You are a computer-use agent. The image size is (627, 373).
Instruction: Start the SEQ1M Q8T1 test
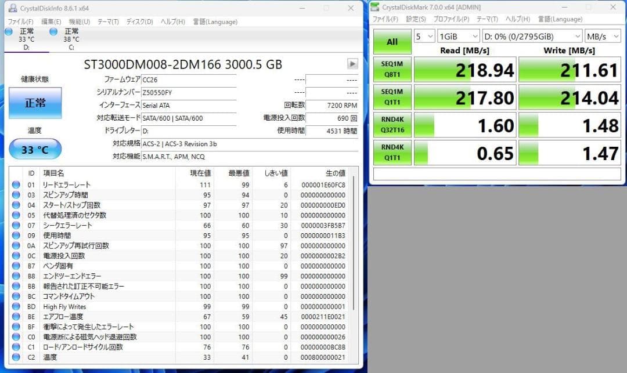[x=392, y=70]
